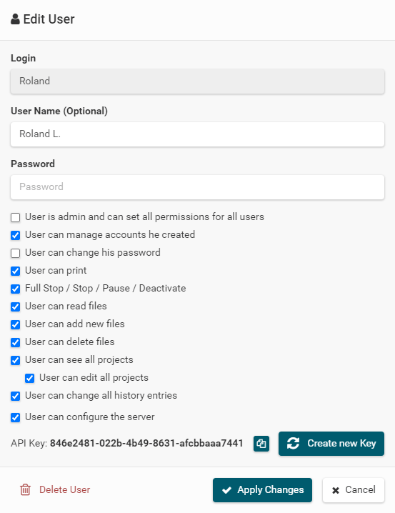This screenshot has height=513, width=395.
Task: Toggle 'User can edit all projects'
Action: point(30,378)
